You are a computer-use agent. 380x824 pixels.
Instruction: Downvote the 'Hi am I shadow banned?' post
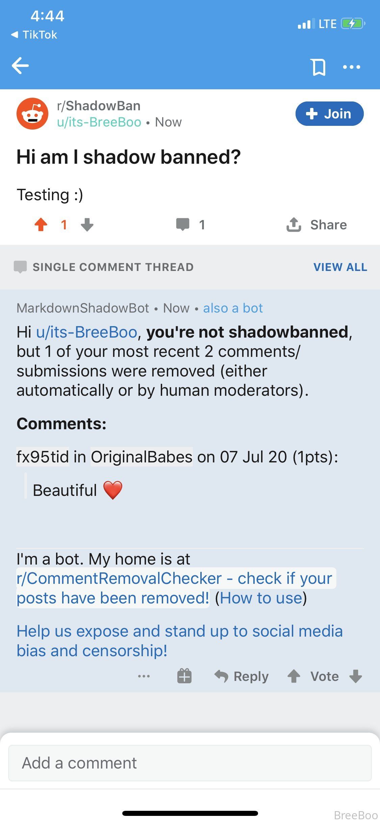87,225
